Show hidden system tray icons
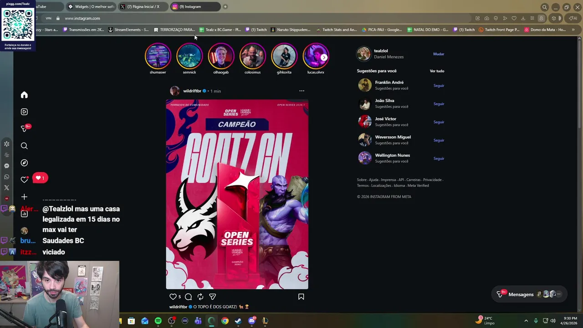The height and width of the screenshot is (328, 583). (x=526, y=321)
